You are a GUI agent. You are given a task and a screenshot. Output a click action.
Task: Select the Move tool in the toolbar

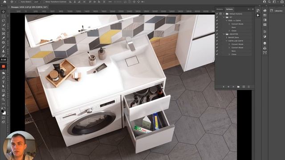pyautogui.click(x=3, y=12)
